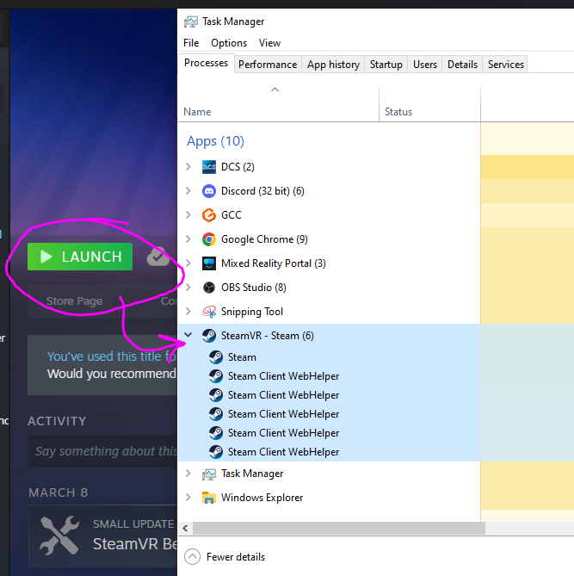Expand the OBS Studio (8) group
The height and width of the screenshot is (576, 574).
click(188, 288)
